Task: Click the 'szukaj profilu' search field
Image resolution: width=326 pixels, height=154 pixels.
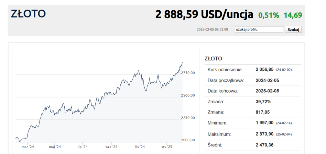Action: (x=259, y=29)
